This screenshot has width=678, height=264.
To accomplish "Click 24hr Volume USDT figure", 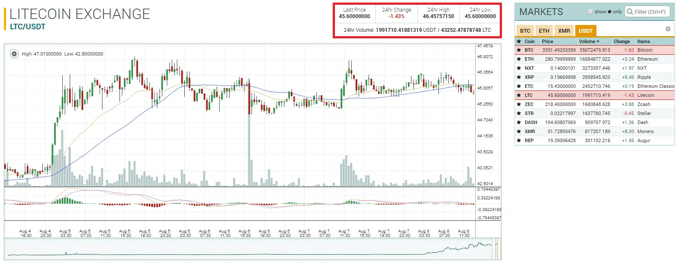I will (400, 30).
